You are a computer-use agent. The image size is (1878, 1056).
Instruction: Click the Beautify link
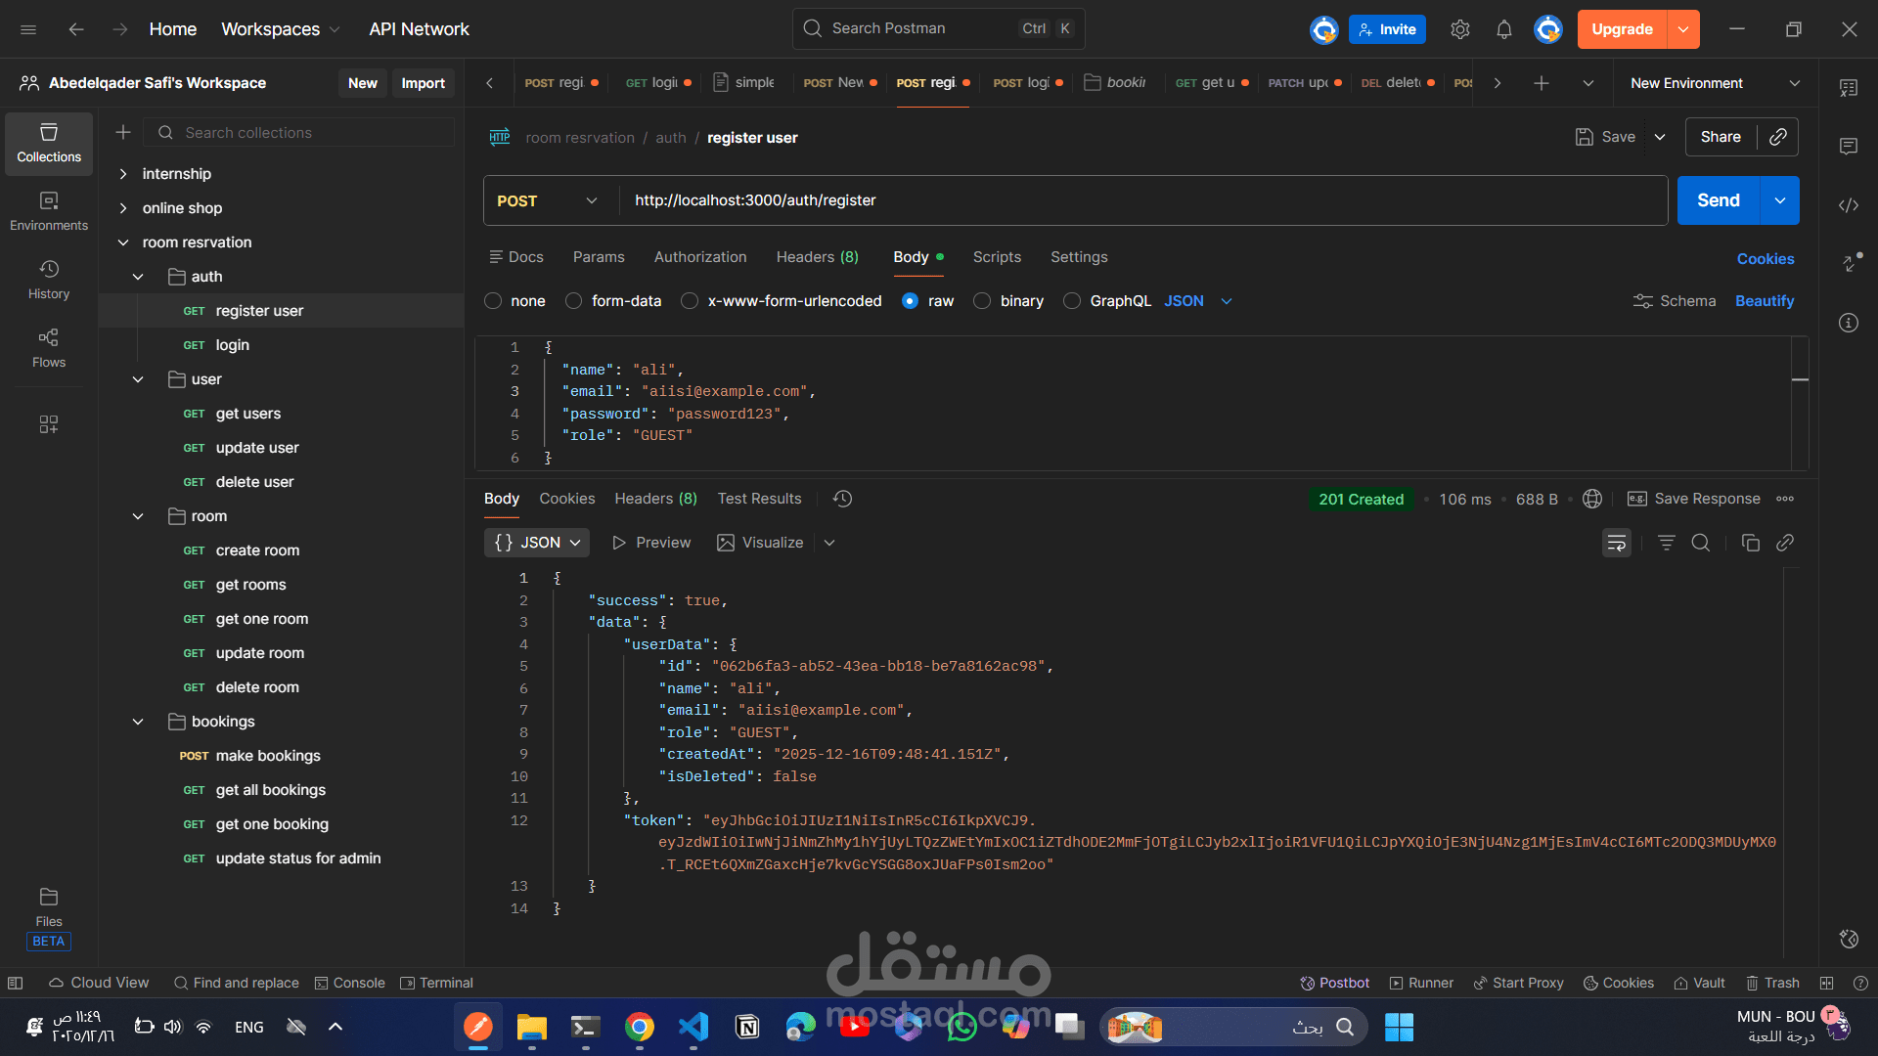1764,301
